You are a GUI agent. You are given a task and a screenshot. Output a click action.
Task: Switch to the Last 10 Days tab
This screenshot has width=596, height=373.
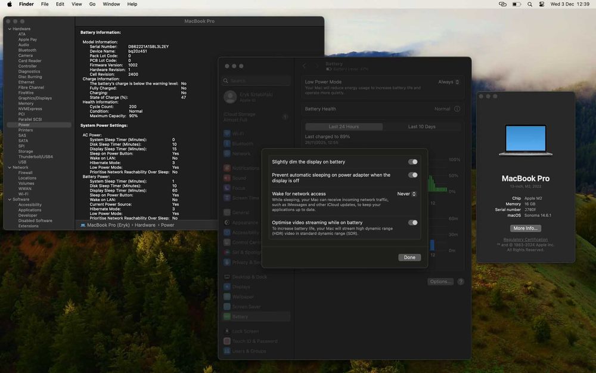coord(421,127)
